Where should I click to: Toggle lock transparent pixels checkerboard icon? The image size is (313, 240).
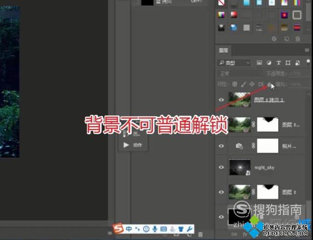[235, 85]
